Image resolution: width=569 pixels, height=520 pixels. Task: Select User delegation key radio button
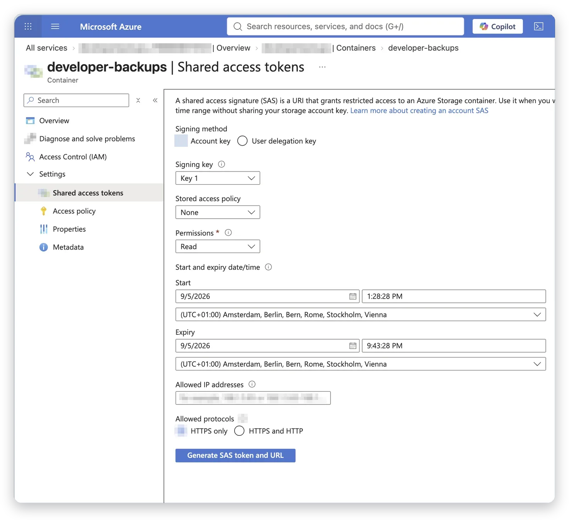(x=242, y=141)
